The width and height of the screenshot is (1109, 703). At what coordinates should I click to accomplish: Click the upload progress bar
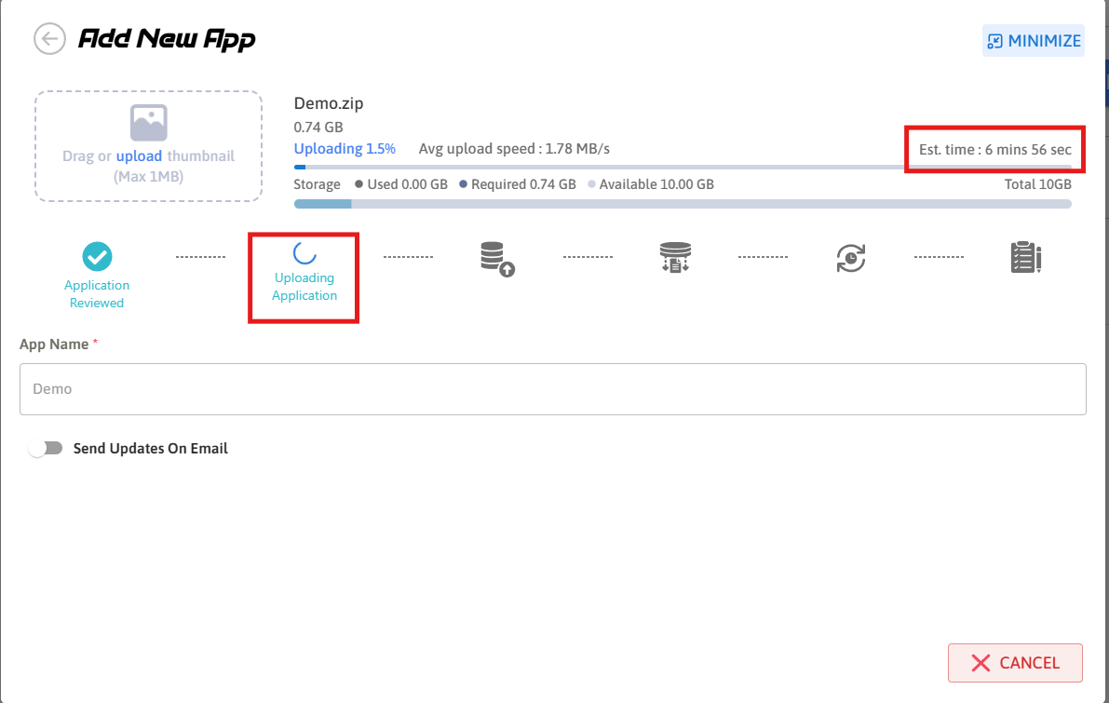click(683, 168)
